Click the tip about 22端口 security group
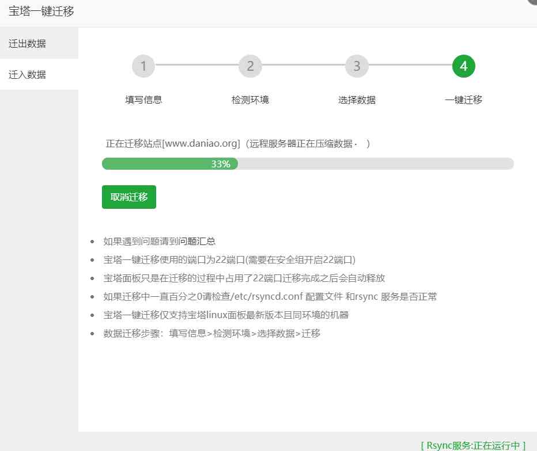537x451 pixels. [229, 260]
